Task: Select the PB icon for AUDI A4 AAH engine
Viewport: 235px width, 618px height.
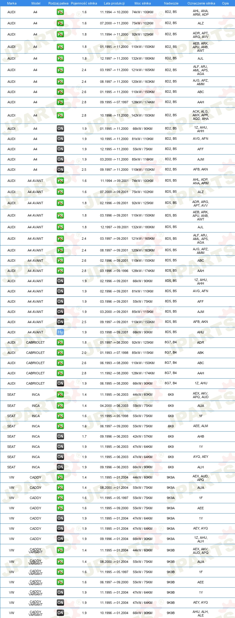Action: click(60, 102)
